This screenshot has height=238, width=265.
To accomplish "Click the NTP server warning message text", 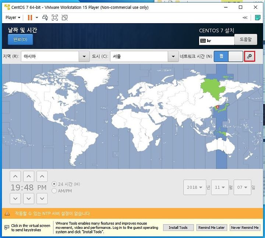I will [52, 213].
